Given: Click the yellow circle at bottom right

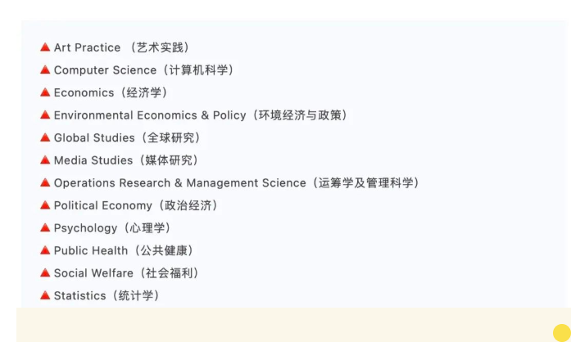Looking at the screenshot, I should tap(562, 333).
